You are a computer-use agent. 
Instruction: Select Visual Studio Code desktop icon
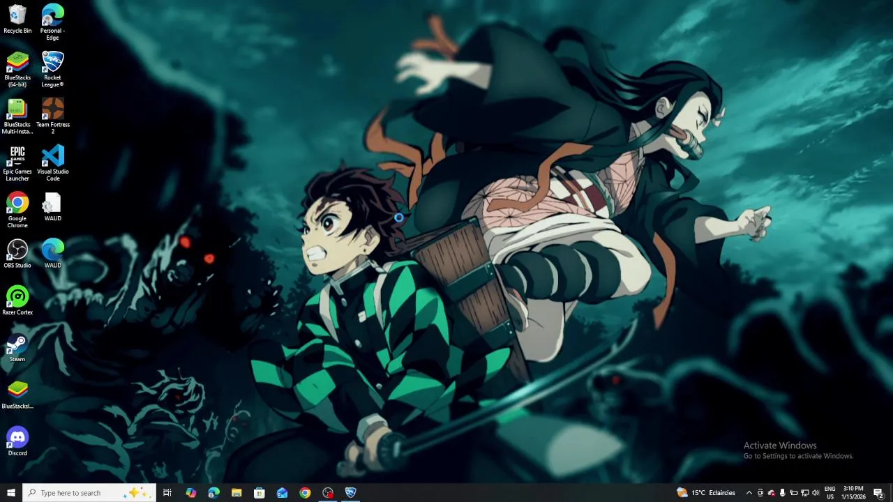click(x=52, y=164)
